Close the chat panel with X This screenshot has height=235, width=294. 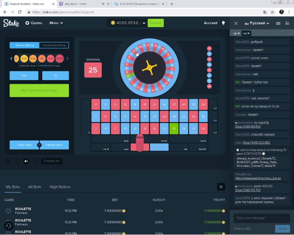(236, 23)
